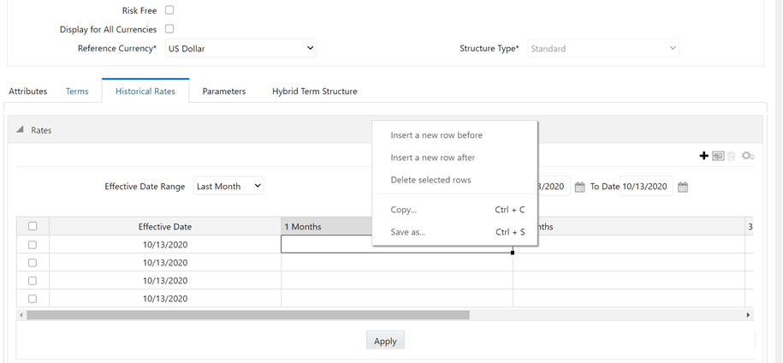Switch to the Terms tab
This screenshot has width=783, height=363.
(x=77, y=92)
